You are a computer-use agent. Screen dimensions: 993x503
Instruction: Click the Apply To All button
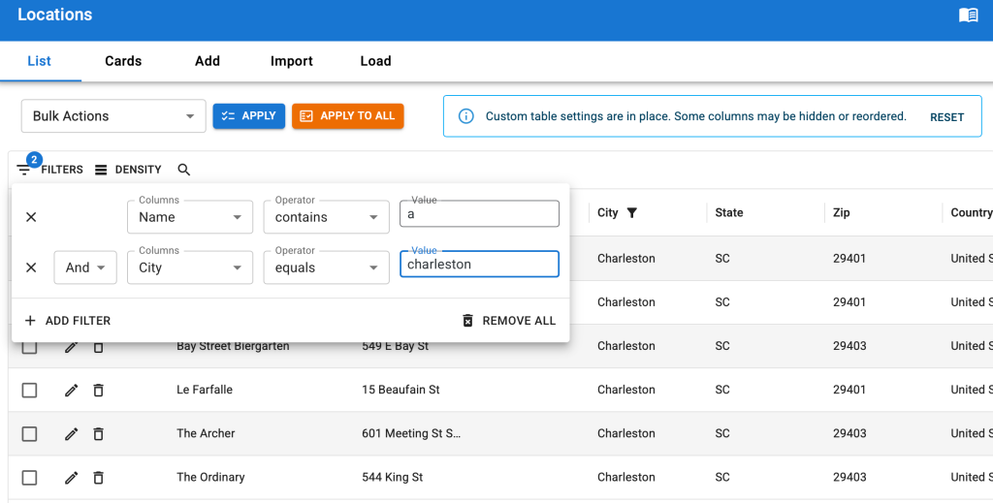tap(348, 116)
